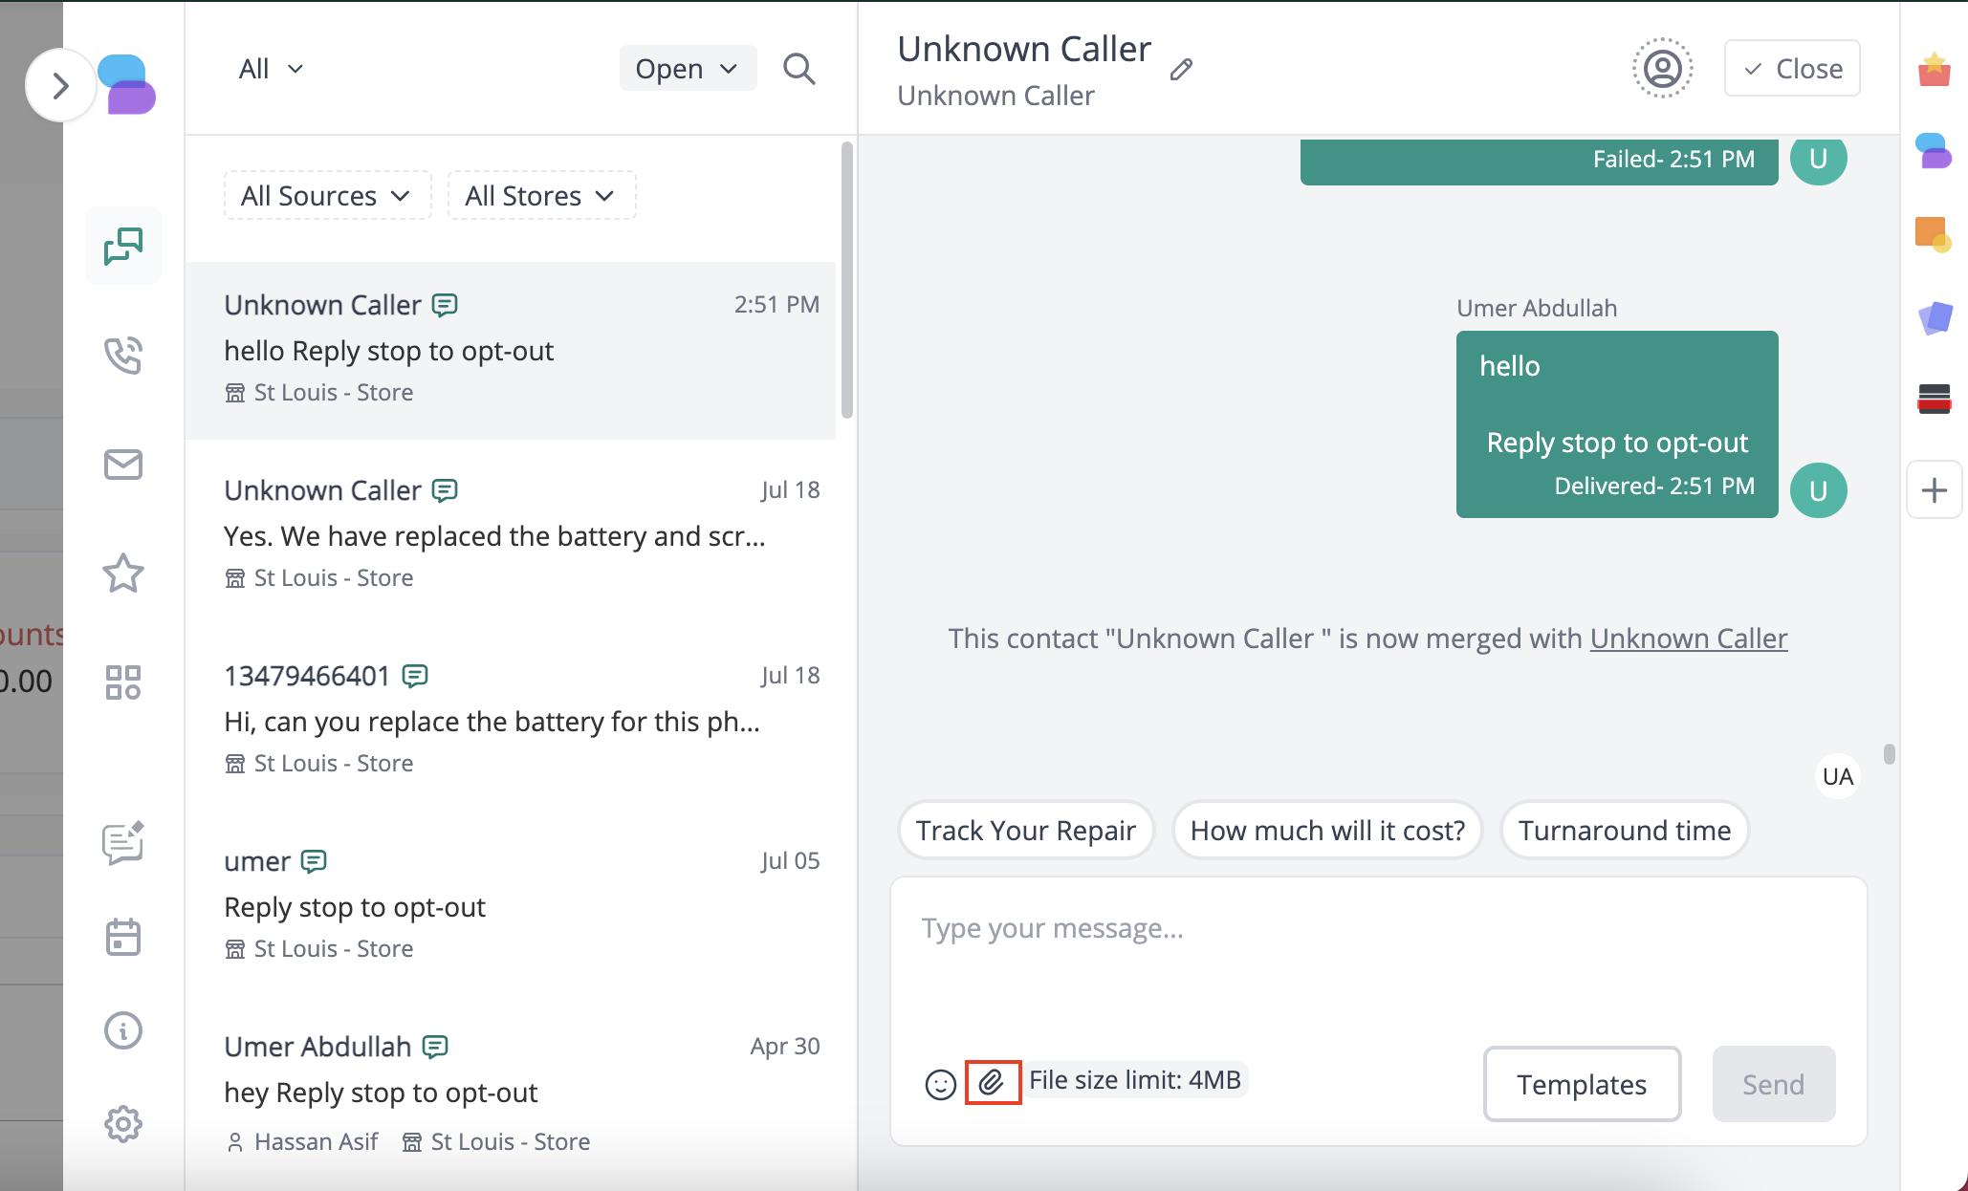Click the Templates button
Image resolution: width=1968 pixels, height=1191 pixels.
click(x=1582, y=1084)
